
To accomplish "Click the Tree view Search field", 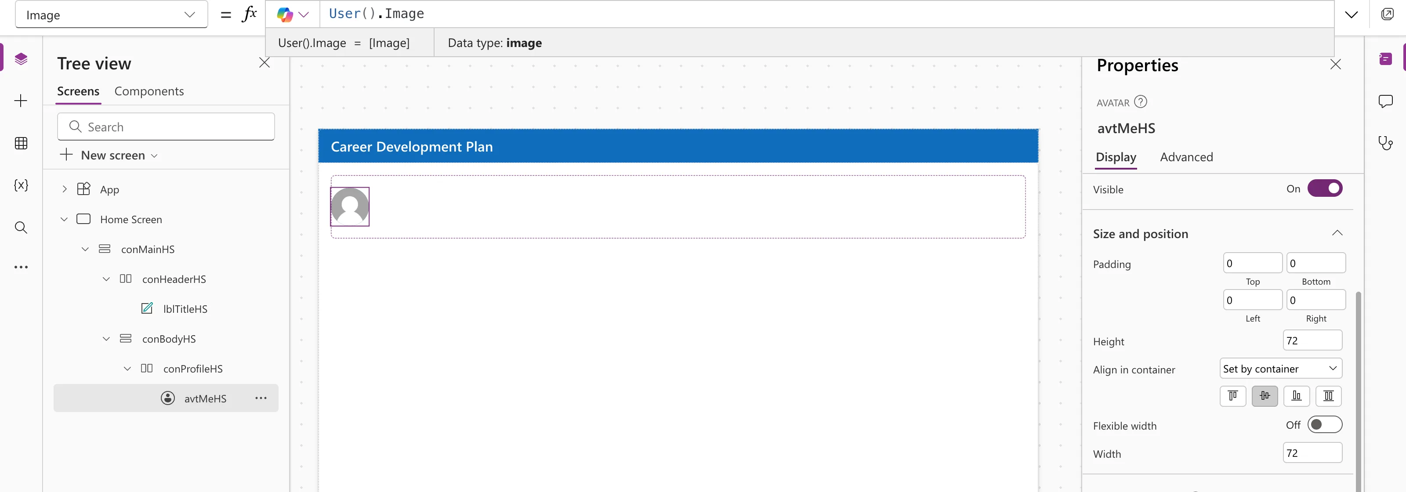I will 166,127.
